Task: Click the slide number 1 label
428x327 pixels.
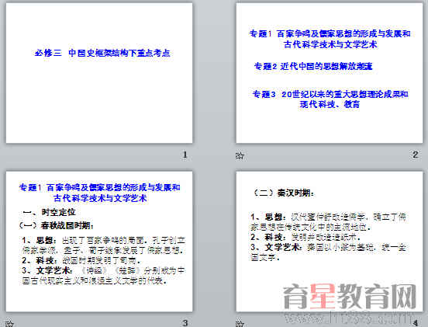Action: pos(185,155)
